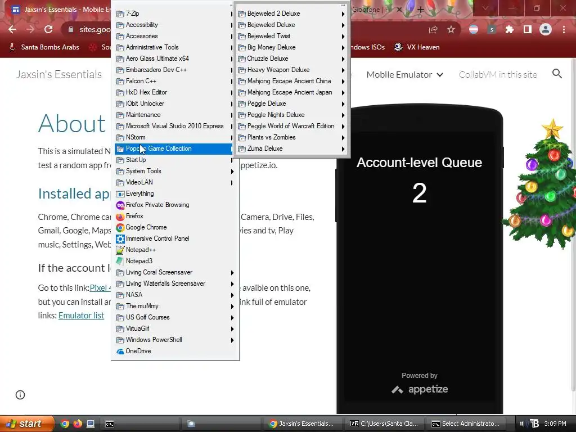Go back in Chrome browser

pos(12,29)
